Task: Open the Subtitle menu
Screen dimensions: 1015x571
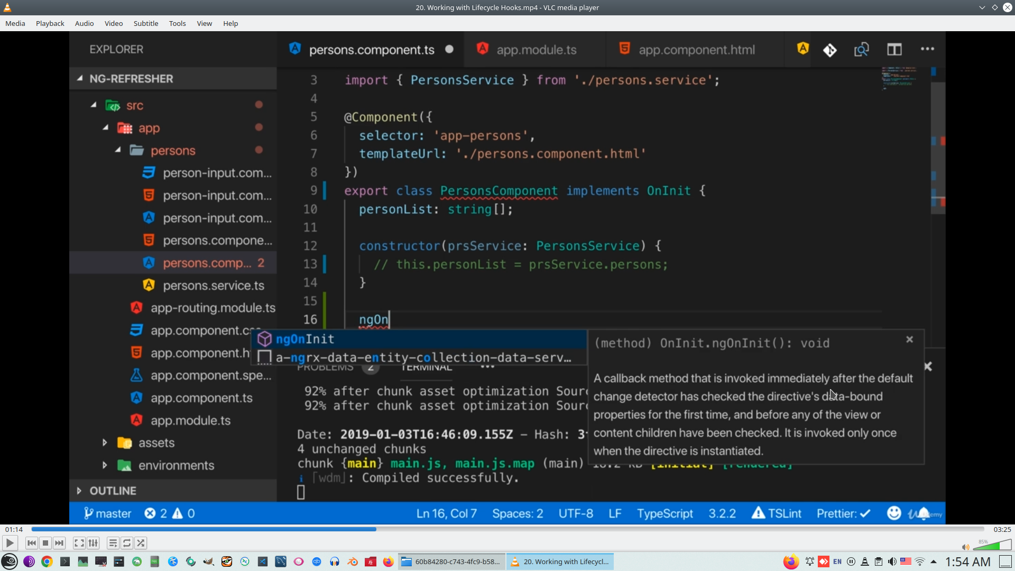Action: [145, 23]
